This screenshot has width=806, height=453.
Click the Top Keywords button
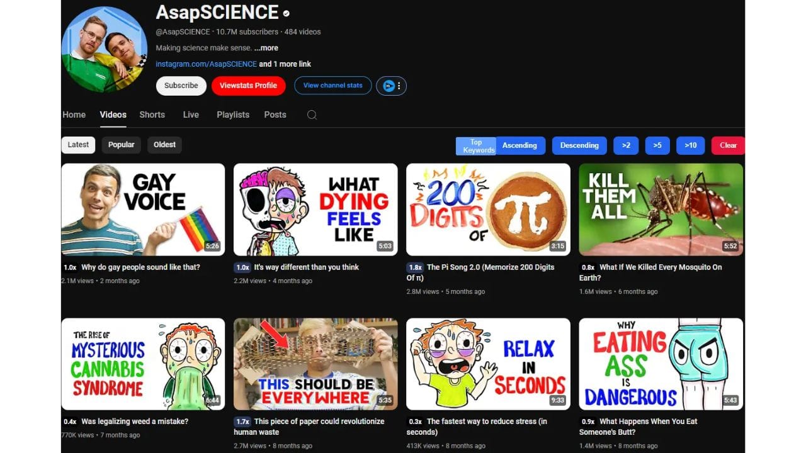coord(476,146)
